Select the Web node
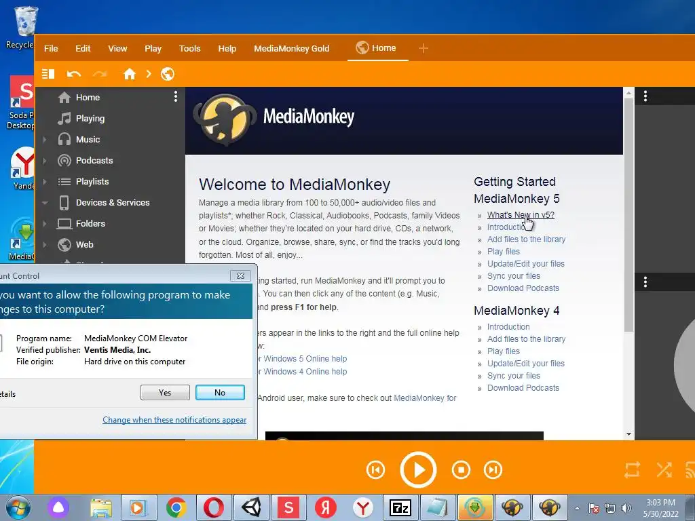 tap(84, 244)
